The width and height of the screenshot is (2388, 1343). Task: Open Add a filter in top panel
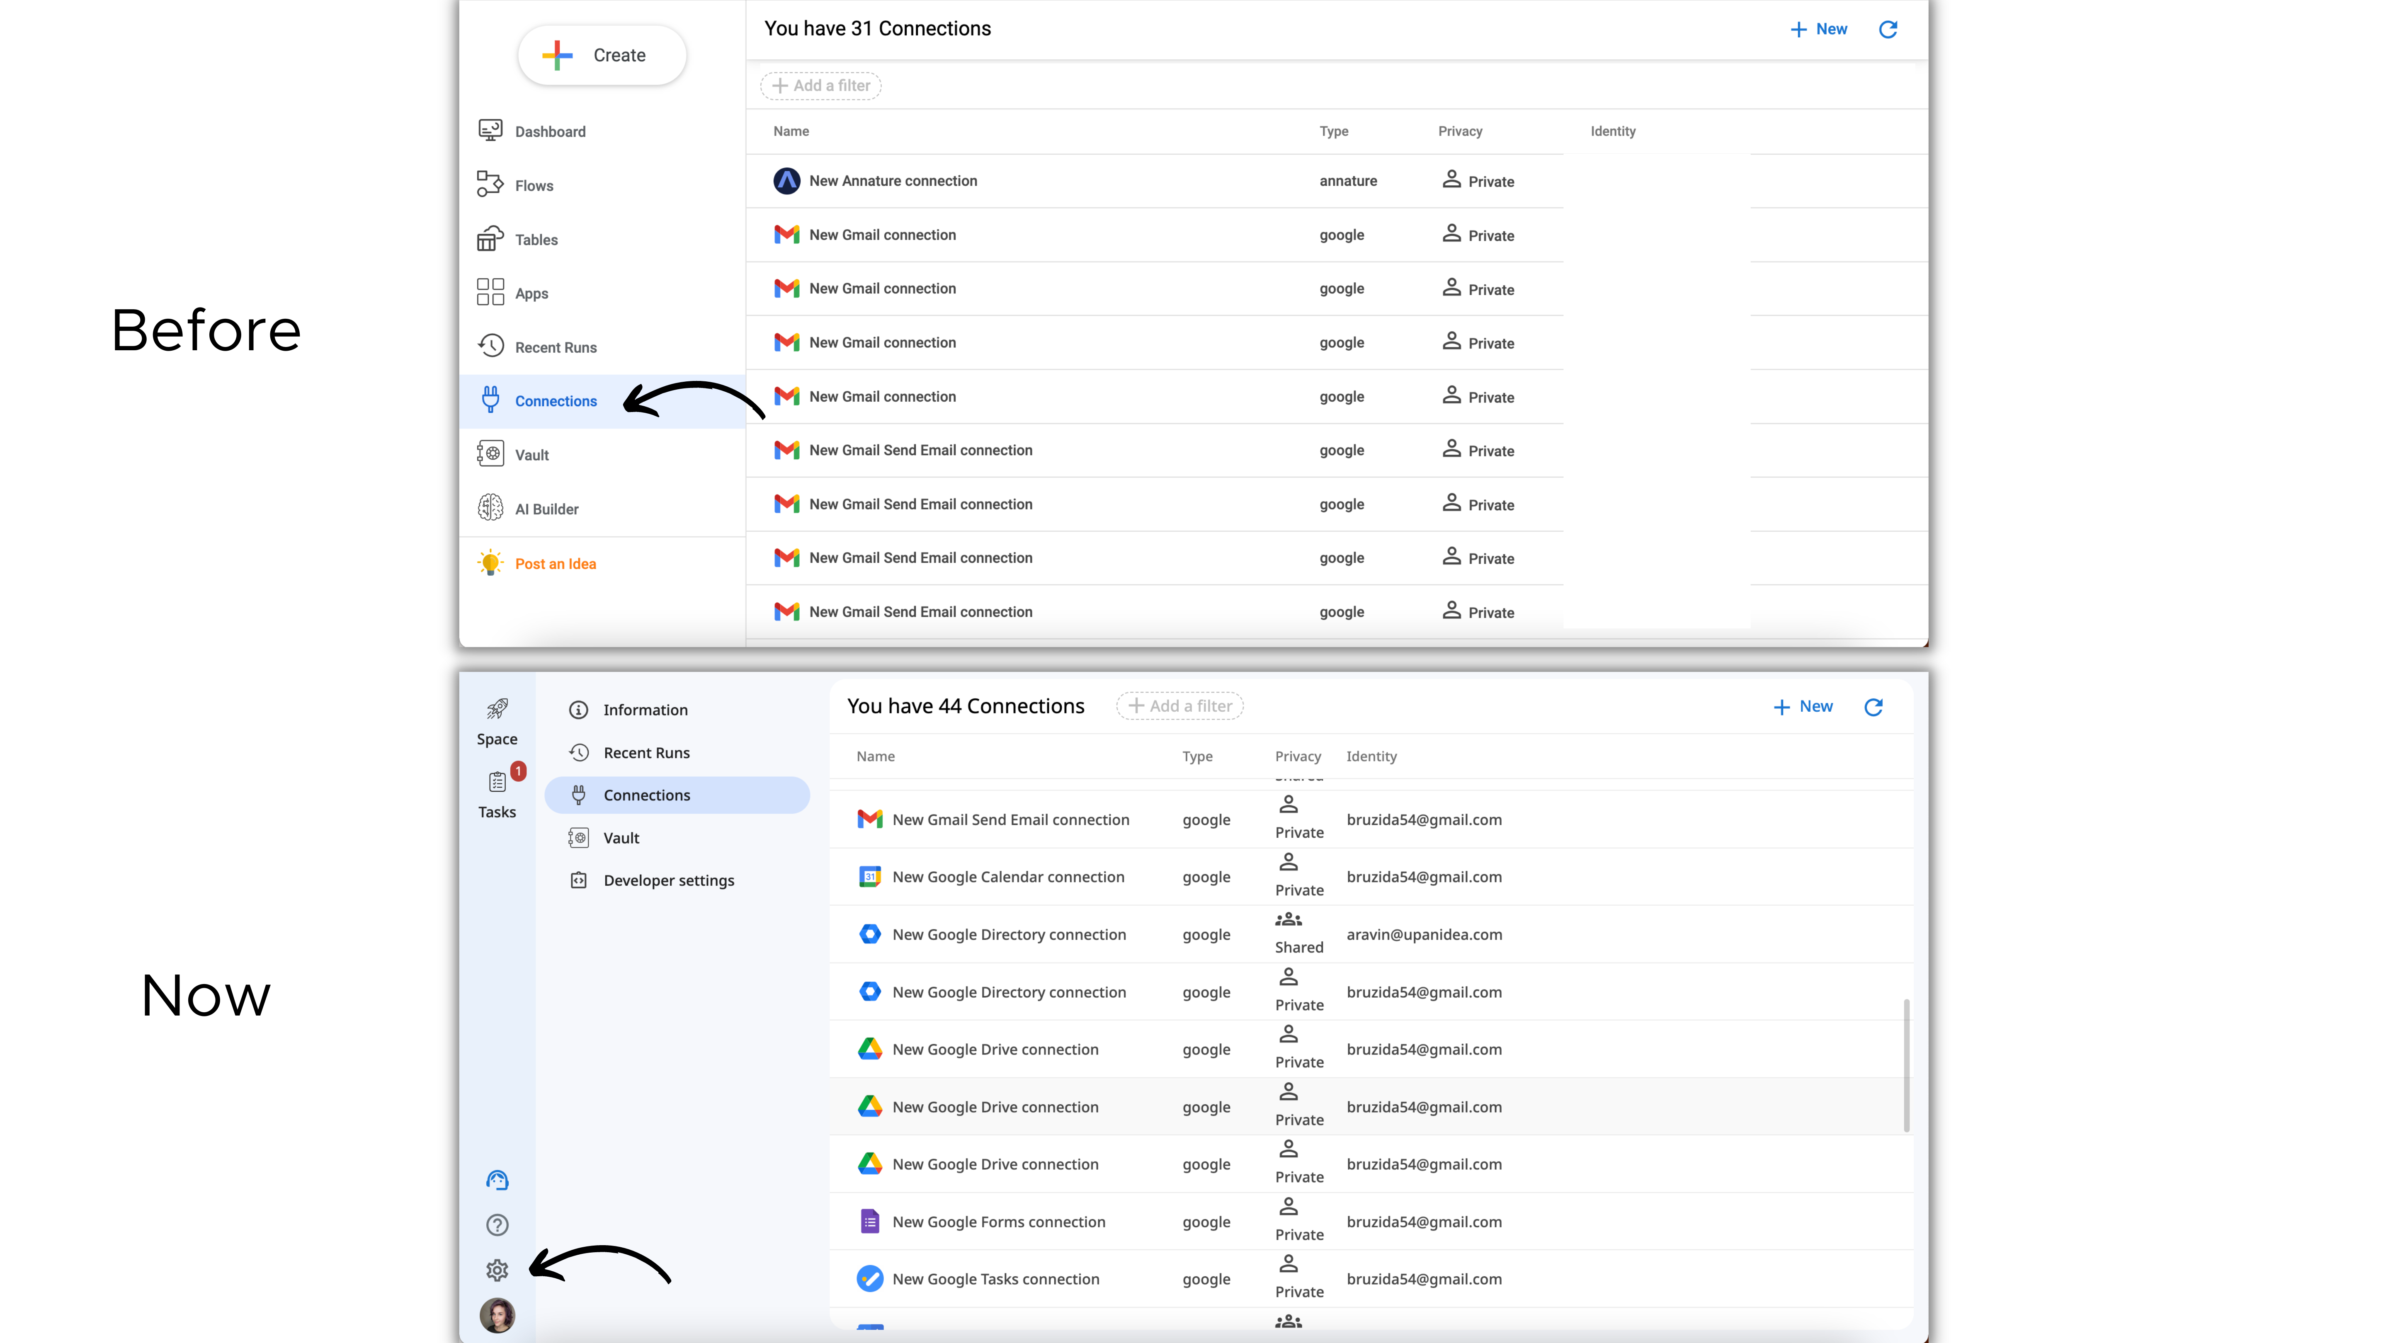pos(820,85)
